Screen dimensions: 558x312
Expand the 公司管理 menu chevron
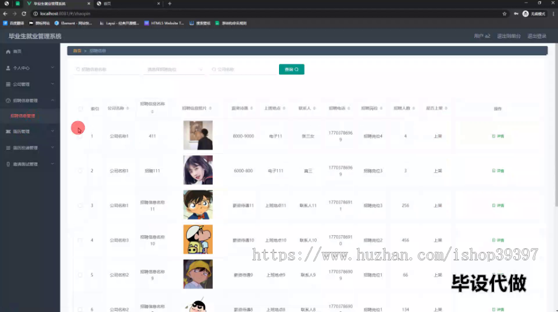point(52,84)
